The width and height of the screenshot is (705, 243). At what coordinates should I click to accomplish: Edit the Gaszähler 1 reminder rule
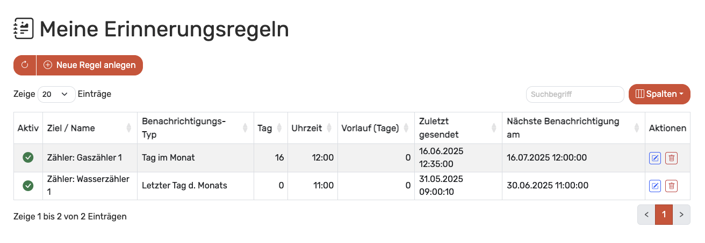[655, 158]
